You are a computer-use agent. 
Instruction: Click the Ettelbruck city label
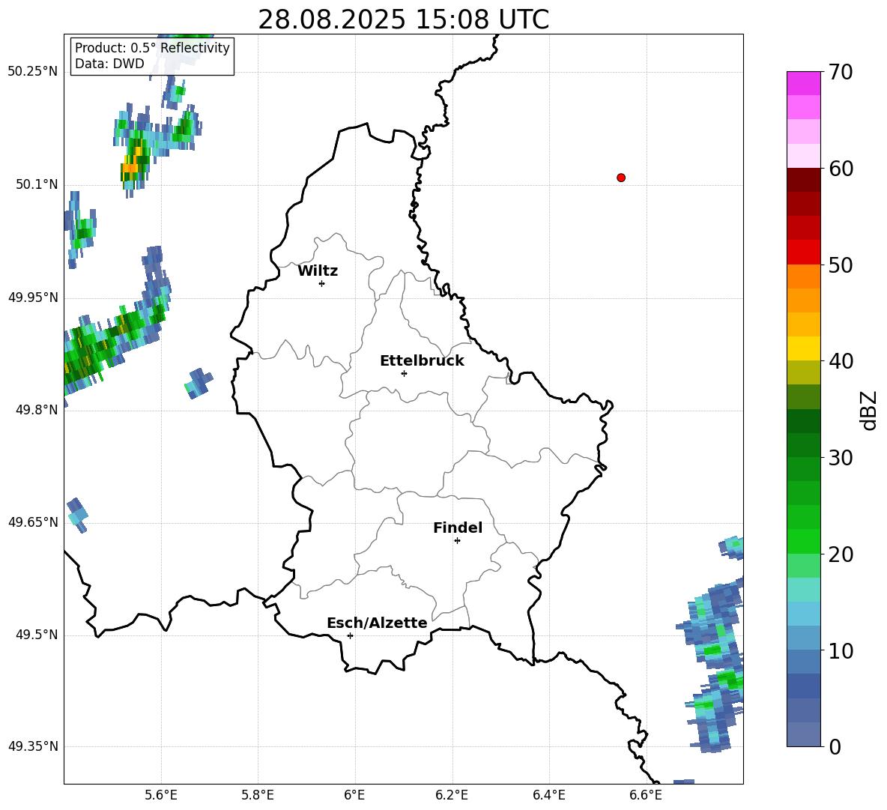pyautogui.click(x=422, y=361)
